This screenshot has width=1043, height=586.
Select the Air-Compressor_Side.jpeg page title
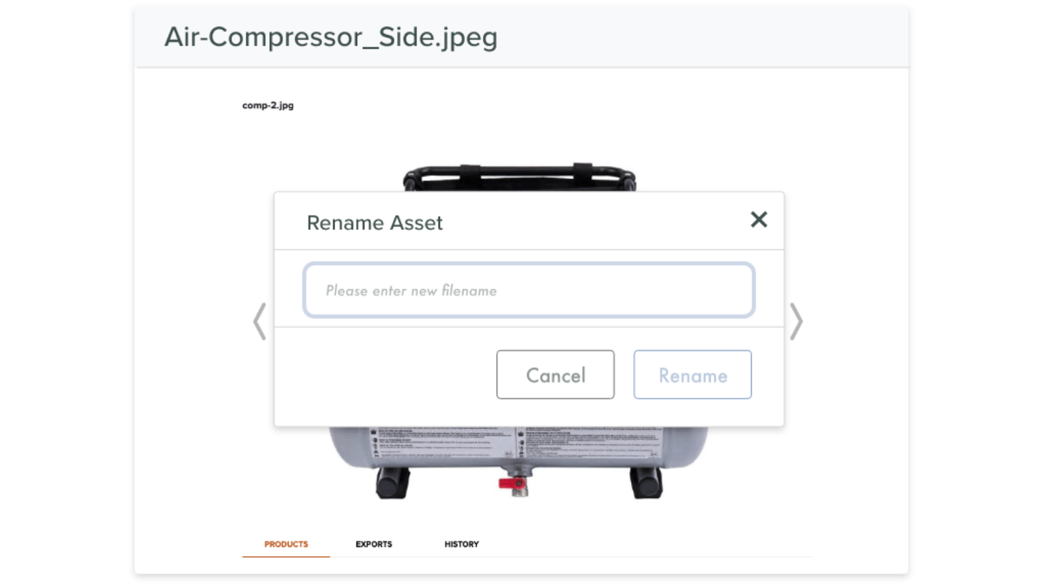(x=331, y=36)
